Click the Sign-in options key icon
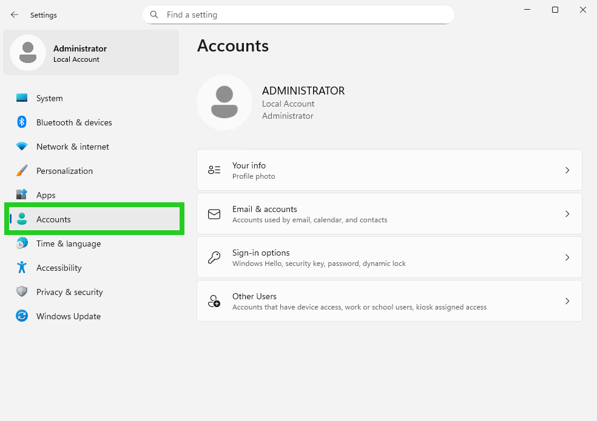The width and height of the screenshot is (597, 421). click(214, 257)
